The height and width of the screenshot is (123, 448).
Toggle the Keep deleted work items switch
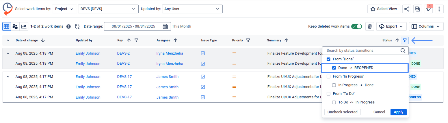[356, 26]
